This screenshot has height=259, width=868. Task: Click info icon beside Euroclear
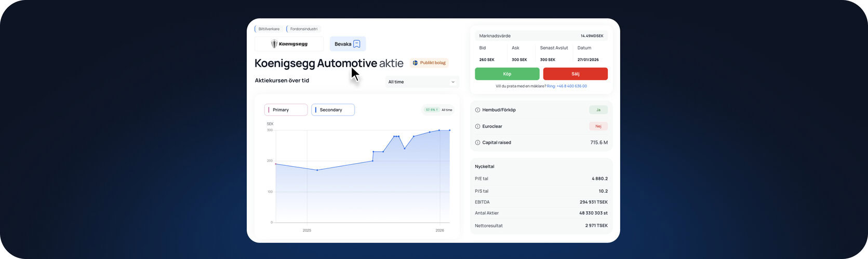coord(477,126)
